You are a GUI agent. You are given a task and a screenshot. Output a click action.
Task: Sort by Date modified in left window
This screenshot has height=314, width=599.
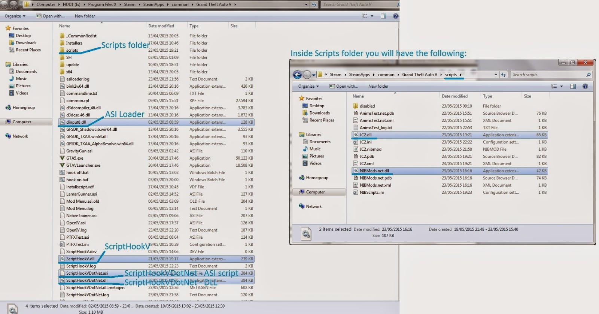[161, 26]
